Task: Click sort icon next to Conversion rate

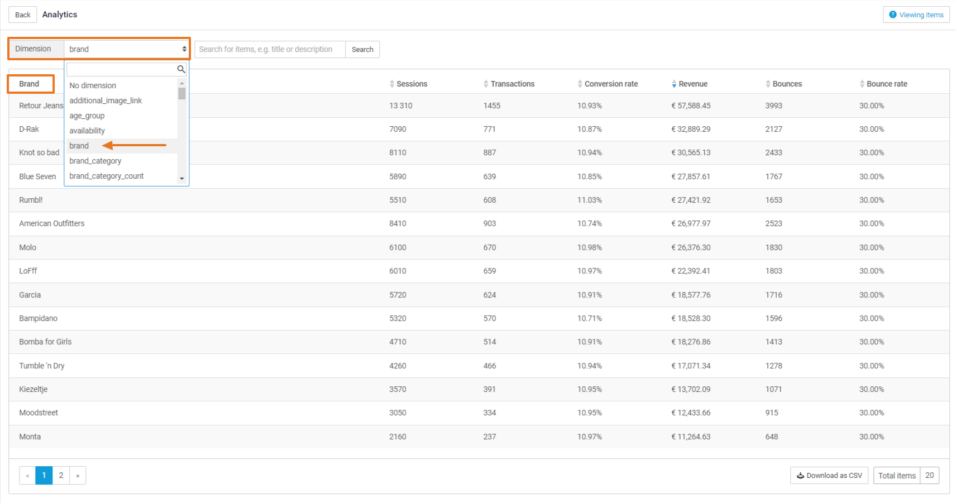Action: point(580,84)
